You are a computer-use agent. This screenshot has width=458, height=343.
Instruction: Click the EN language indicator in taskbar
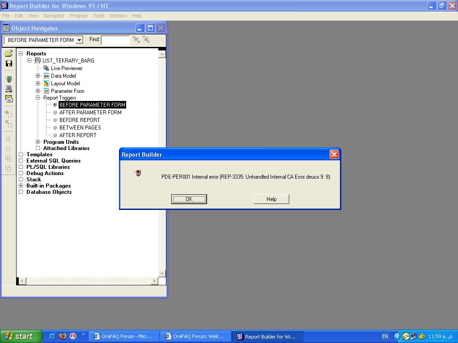385,336
